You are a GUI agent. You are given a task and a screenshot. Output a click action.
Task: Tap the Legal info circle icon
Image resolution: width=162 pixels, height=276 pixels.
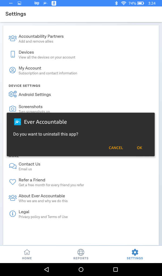click(13, 214)
